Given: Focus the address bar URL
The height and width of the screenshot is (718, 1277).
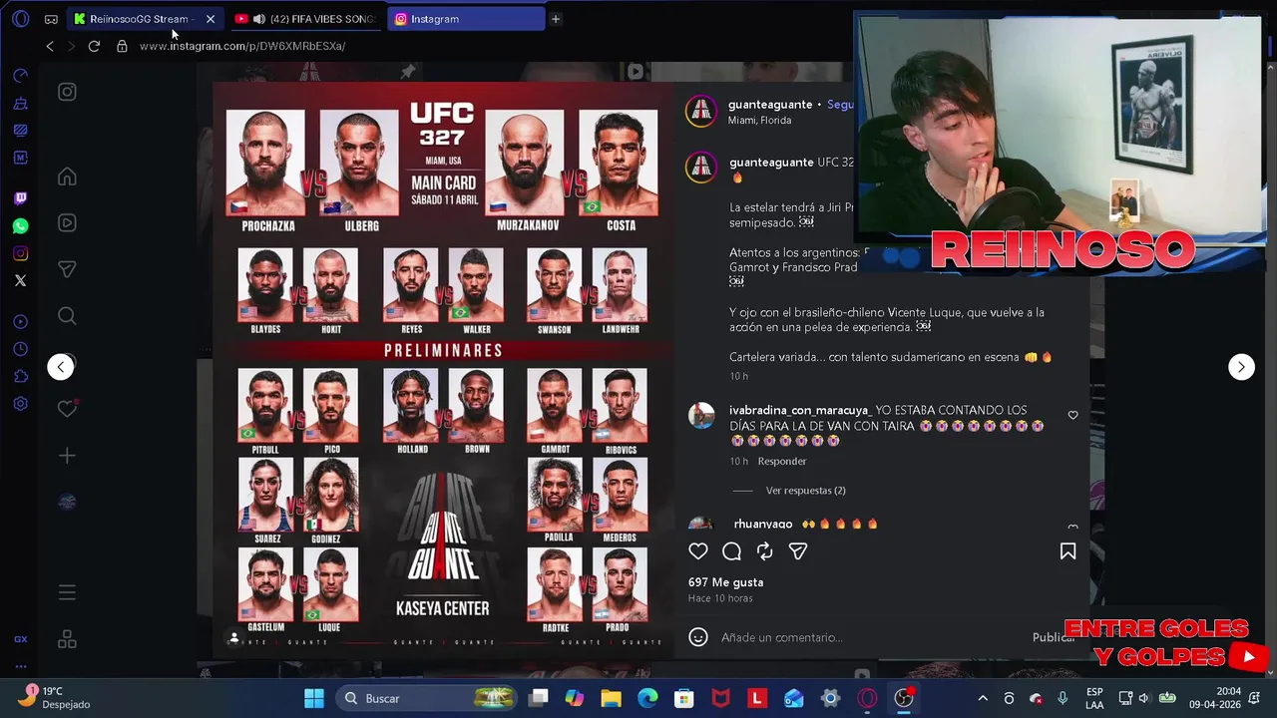Looking at the screenshot, I should [242, 46].
